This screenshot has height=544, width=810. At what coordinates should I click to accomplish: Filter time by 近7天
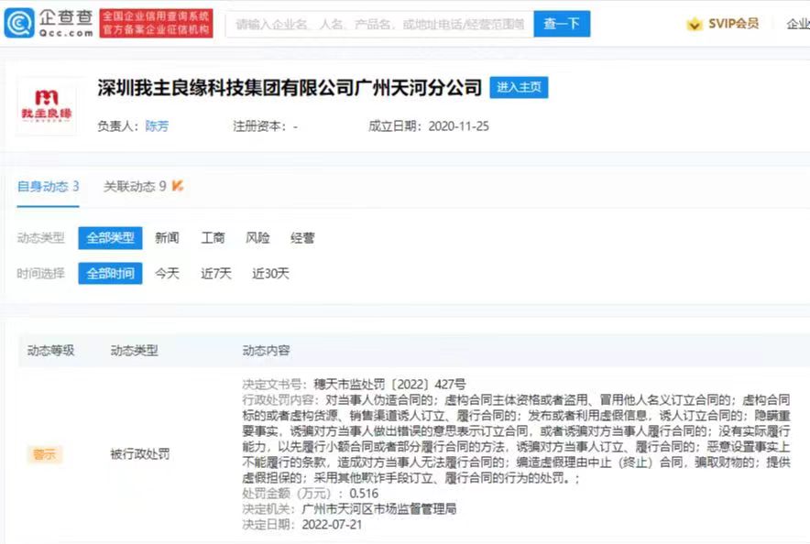(216, 274)
